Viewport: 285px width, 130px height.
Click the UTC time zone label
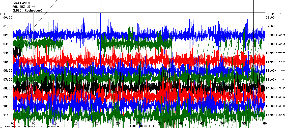(271, 14)
